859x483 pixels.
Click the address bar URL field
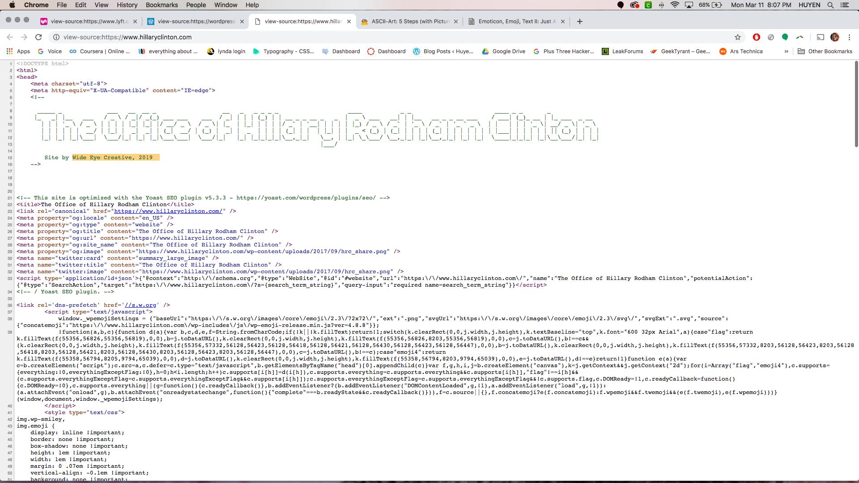[313, 37]
